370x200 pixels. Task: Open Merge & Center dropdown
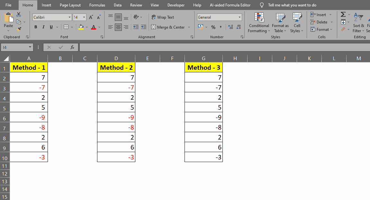pos(189,27)
